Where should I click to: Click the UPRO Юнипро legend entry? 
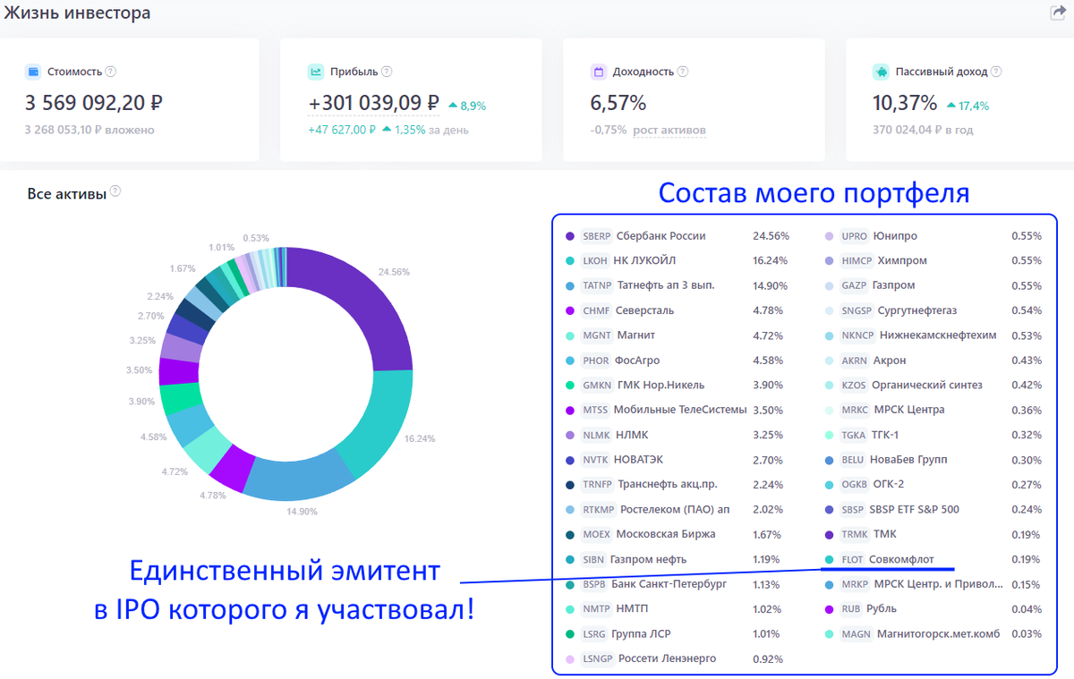tap(934, 236)
